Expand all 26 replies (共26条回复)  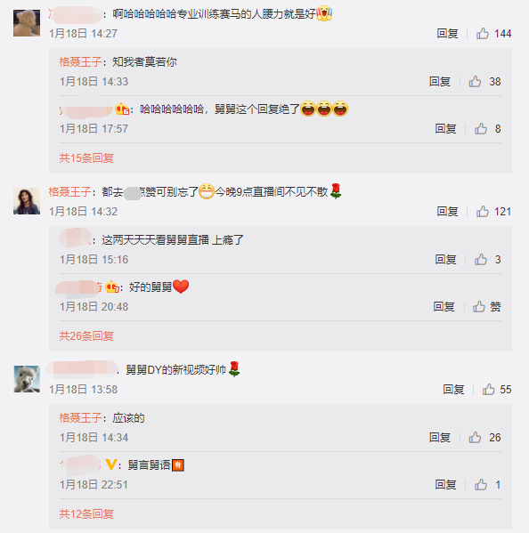pos(86,336)
